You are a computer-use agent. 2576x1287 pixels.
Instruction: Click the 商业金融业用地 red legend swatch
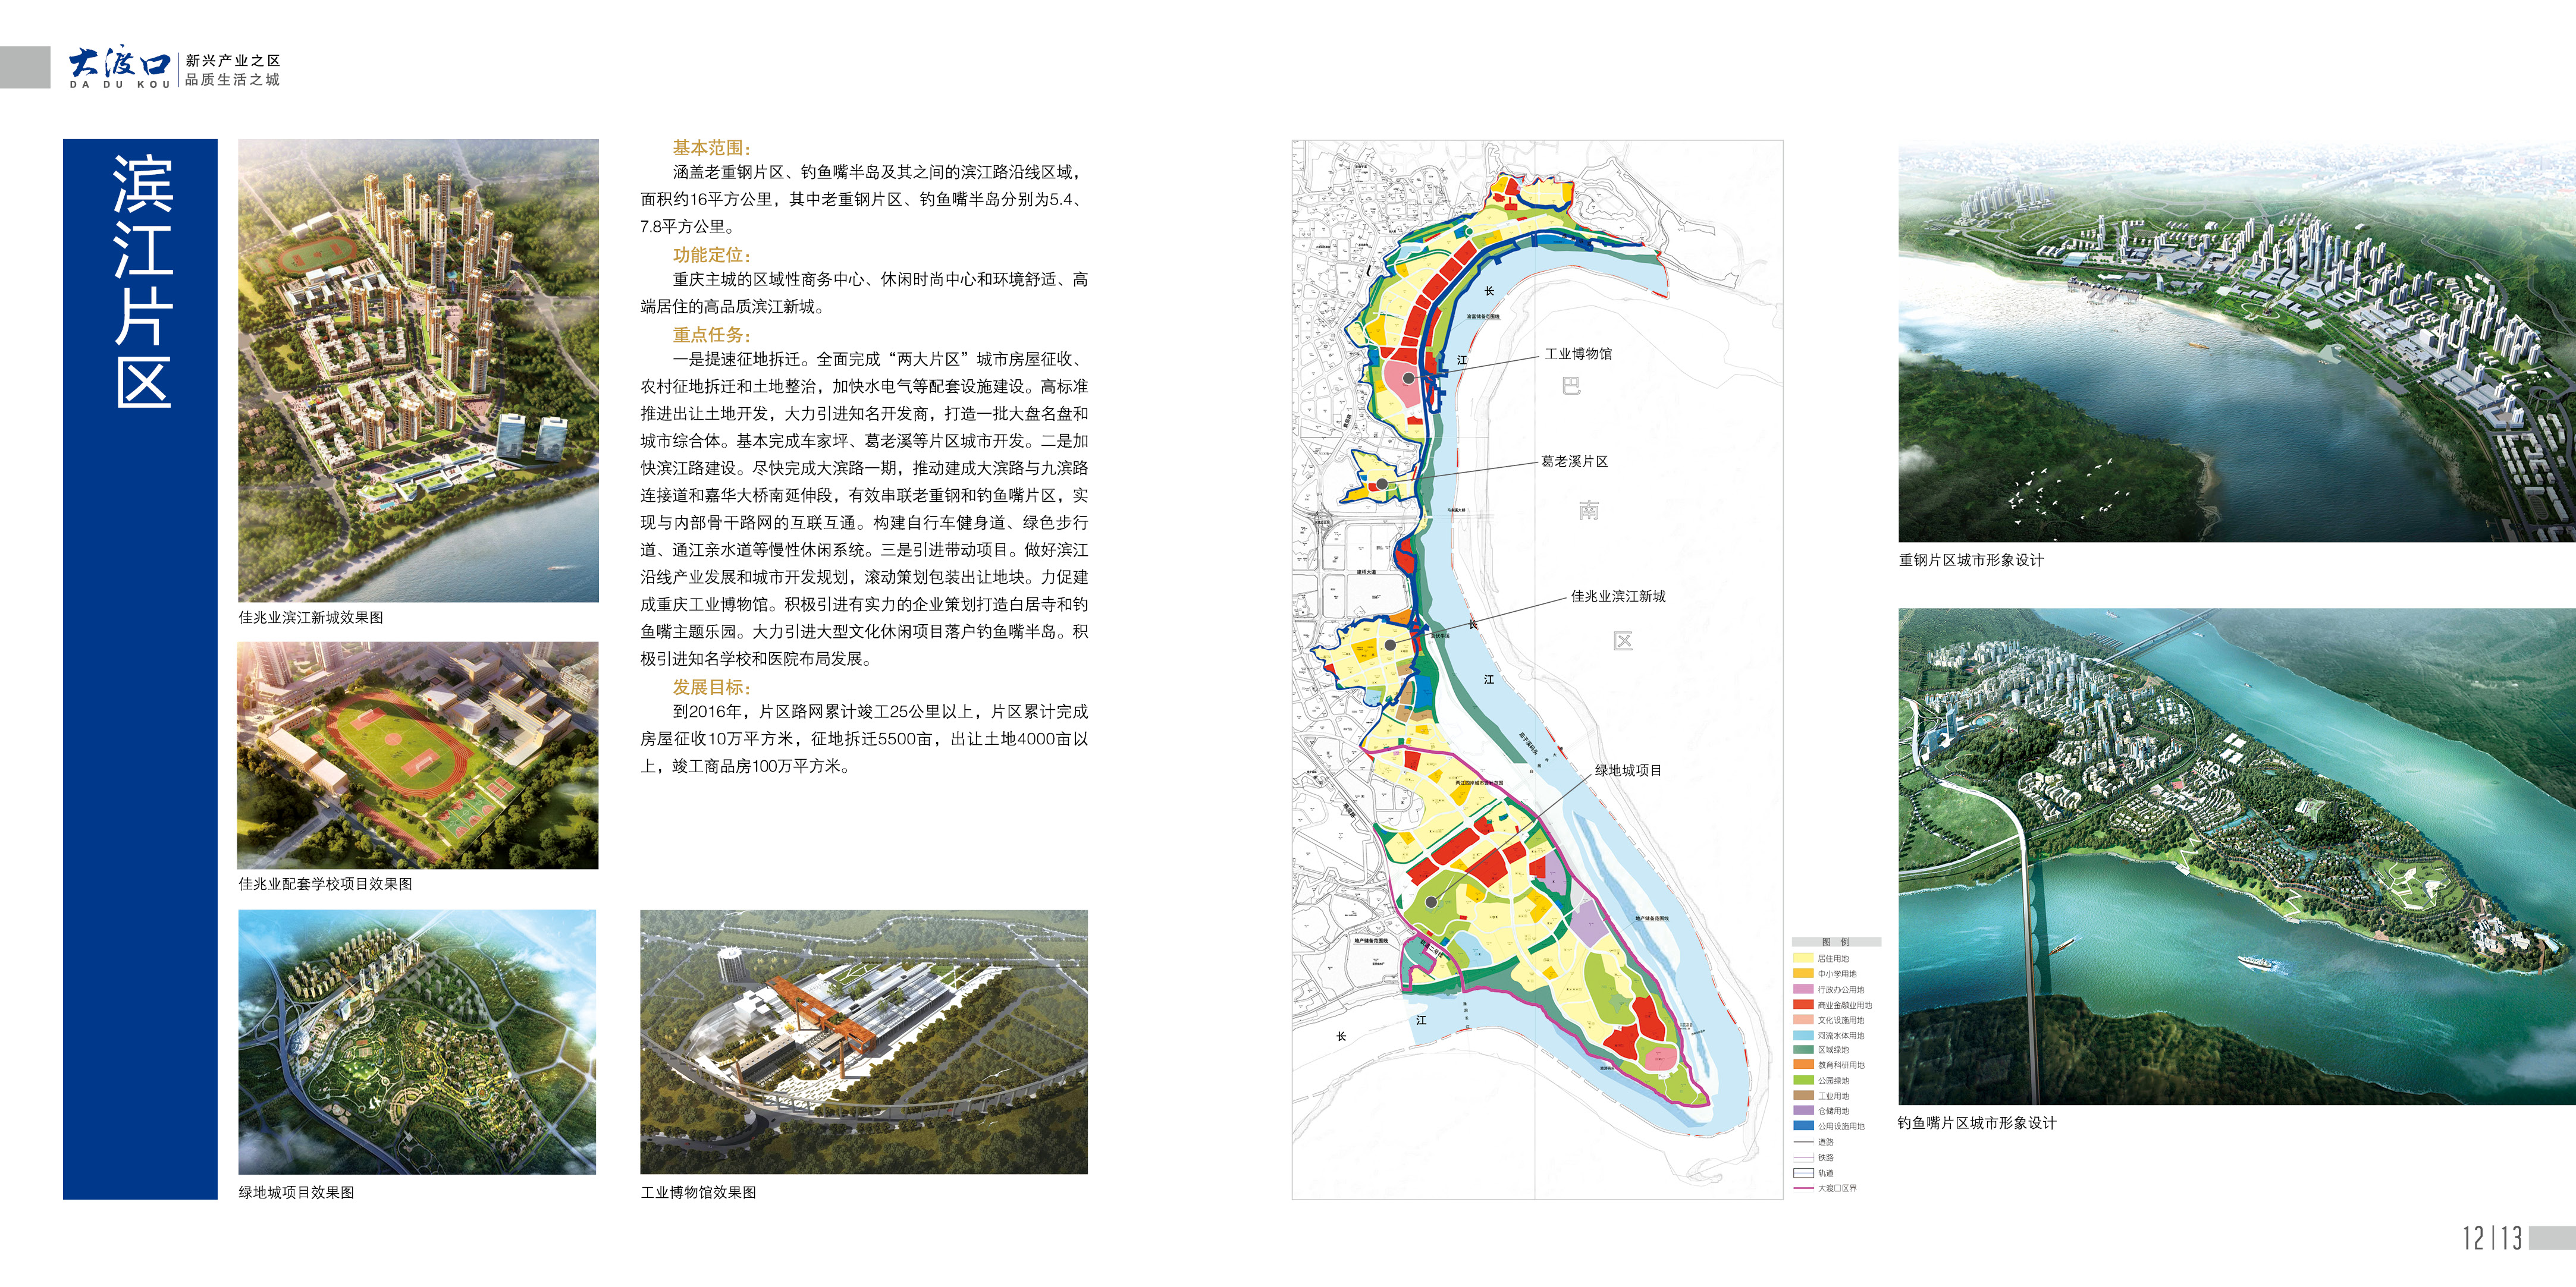[x=1803, y=1004]
